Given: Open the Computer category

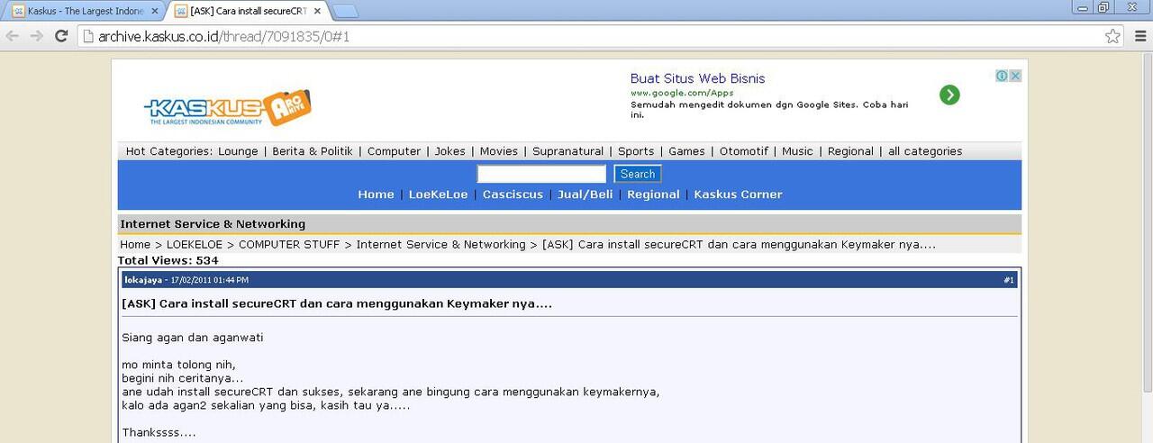Looking at the screenshot, I should click(394, 151).
